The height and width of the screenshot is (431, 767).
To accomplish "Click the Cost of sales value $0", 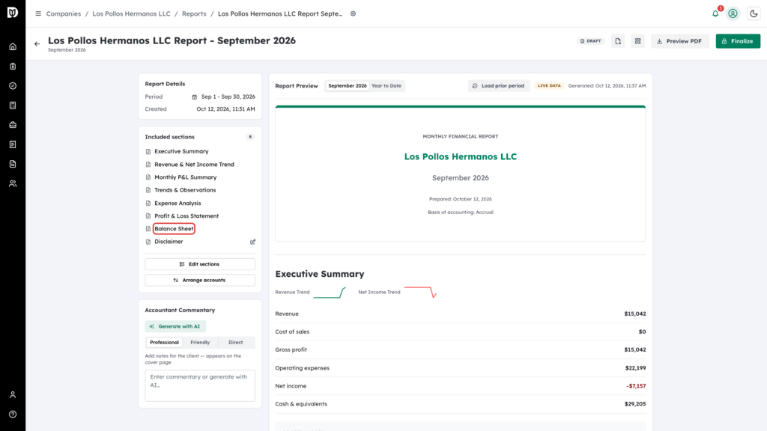I will coord(642,331).
